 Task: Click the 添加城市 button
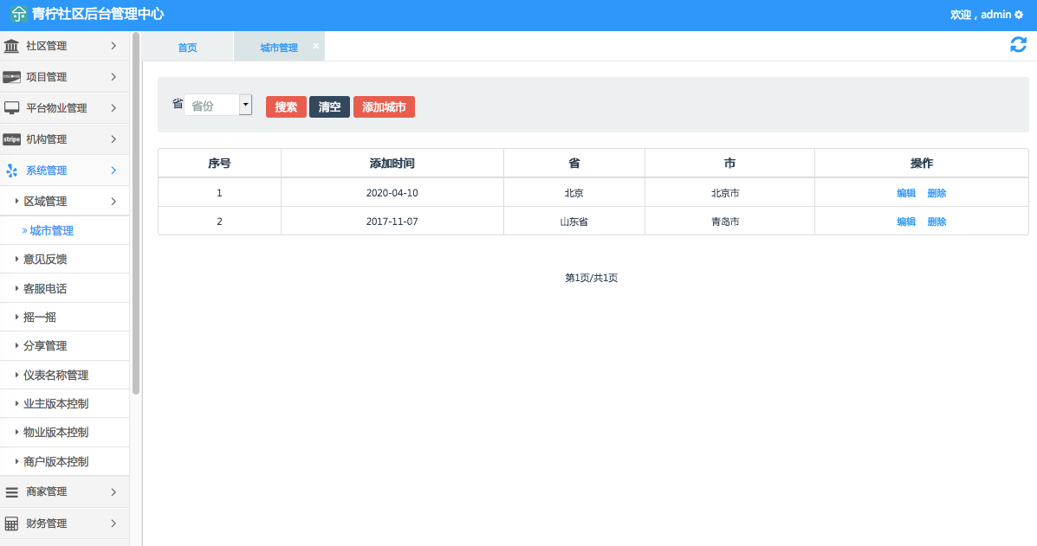coord(385,107)
